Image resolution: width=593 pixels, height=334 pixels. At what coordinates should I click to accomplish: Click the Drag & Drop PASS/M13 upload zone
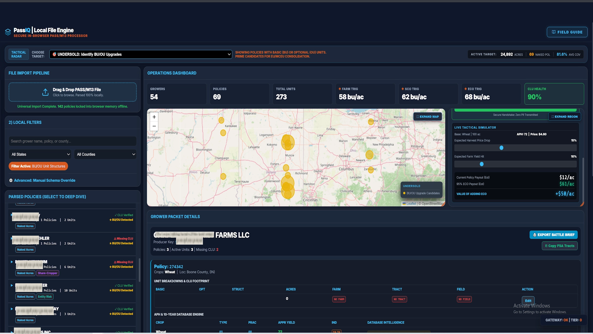[73, 92]
